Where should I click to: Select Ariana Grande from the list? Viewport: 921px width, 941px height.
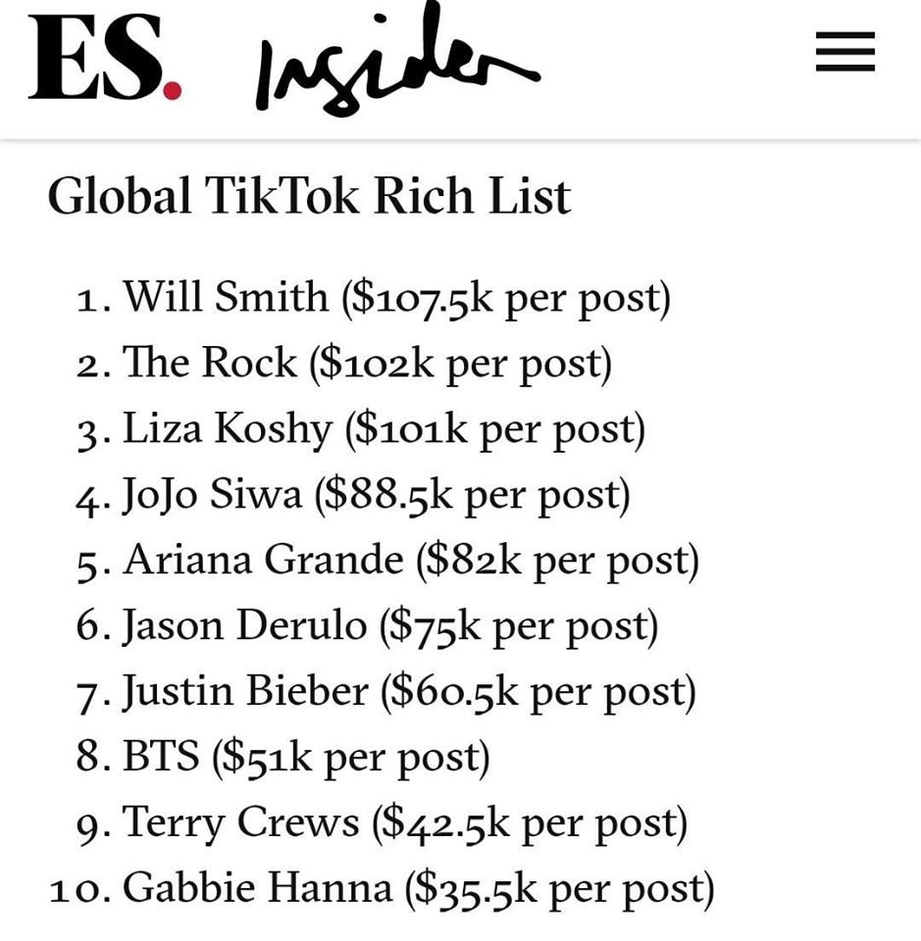pyautogui.click(x=387, y=560)
